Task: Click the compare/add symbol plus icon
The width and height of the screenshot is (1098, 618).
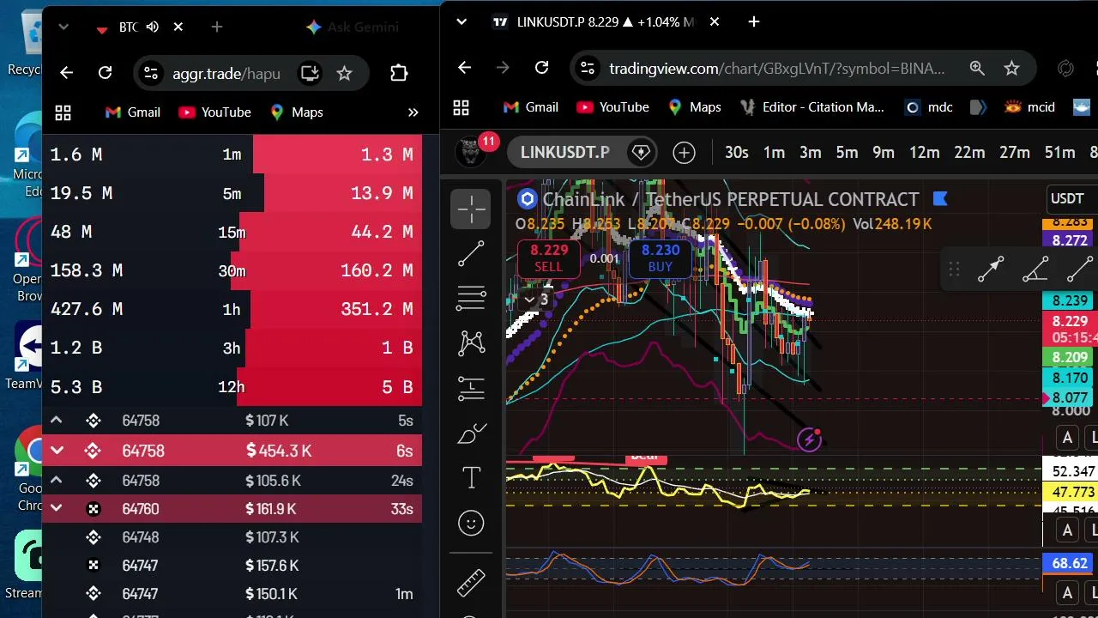Action: 684,153
